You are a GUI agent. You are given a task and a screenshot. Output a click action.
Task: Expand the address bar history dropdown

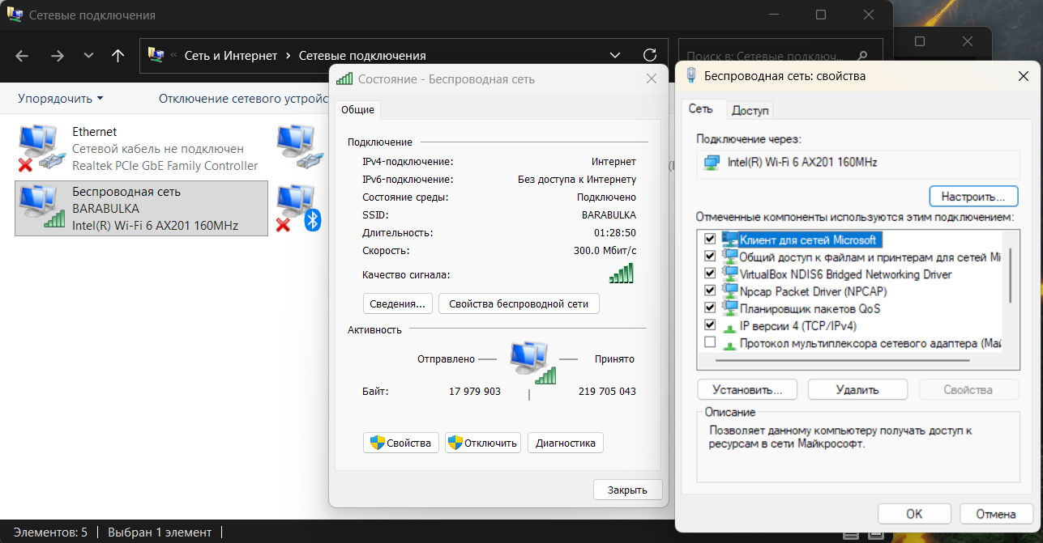pyautogui.click(x=615, y=56)
